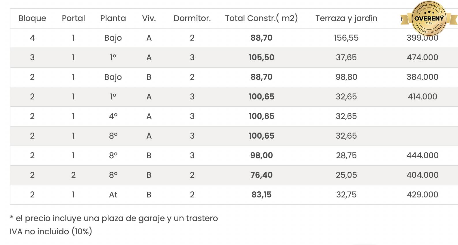Image resolution: width=458 pixels, height=245 pixels.
Task: Click the Bloque column header
Action: point(32,18)
